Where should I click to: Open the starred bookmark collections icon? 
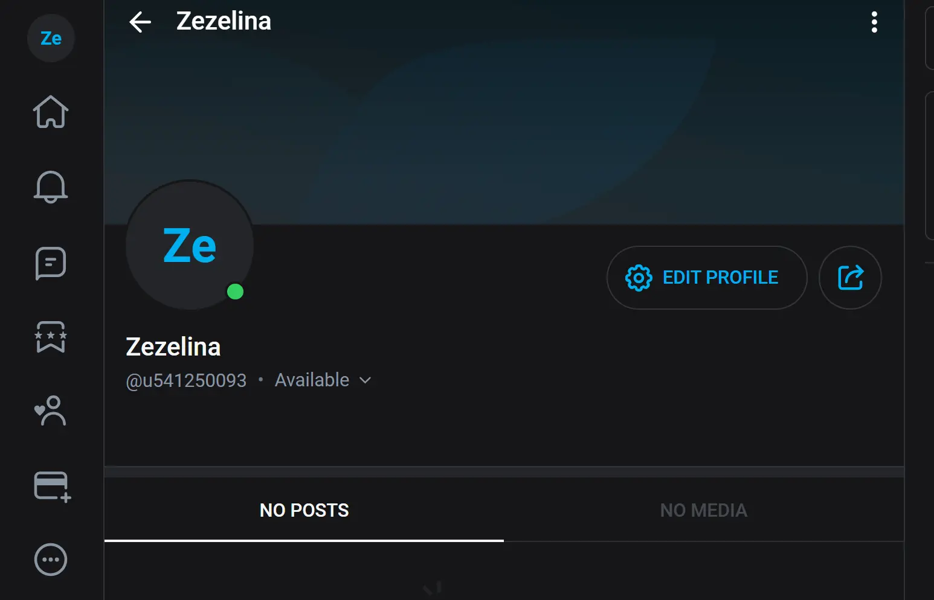click(x=51, y=337)
